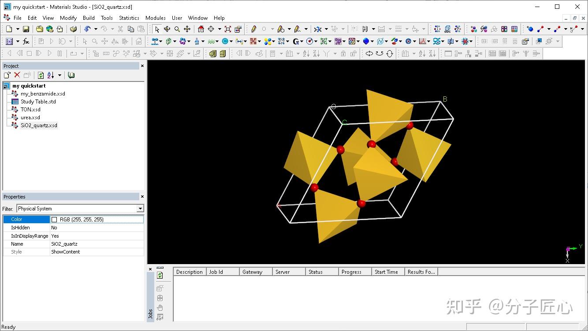Click the IsInDisplayRange Yes value
The height and width of the screenshot is (331, 588).
(55, 235)
